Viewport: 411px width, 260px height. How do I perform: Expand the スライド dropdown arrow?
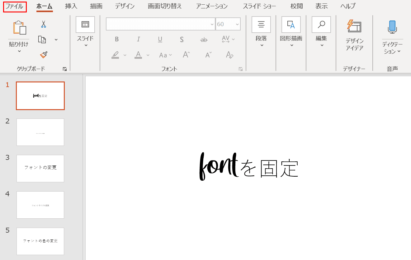[86, 45]
